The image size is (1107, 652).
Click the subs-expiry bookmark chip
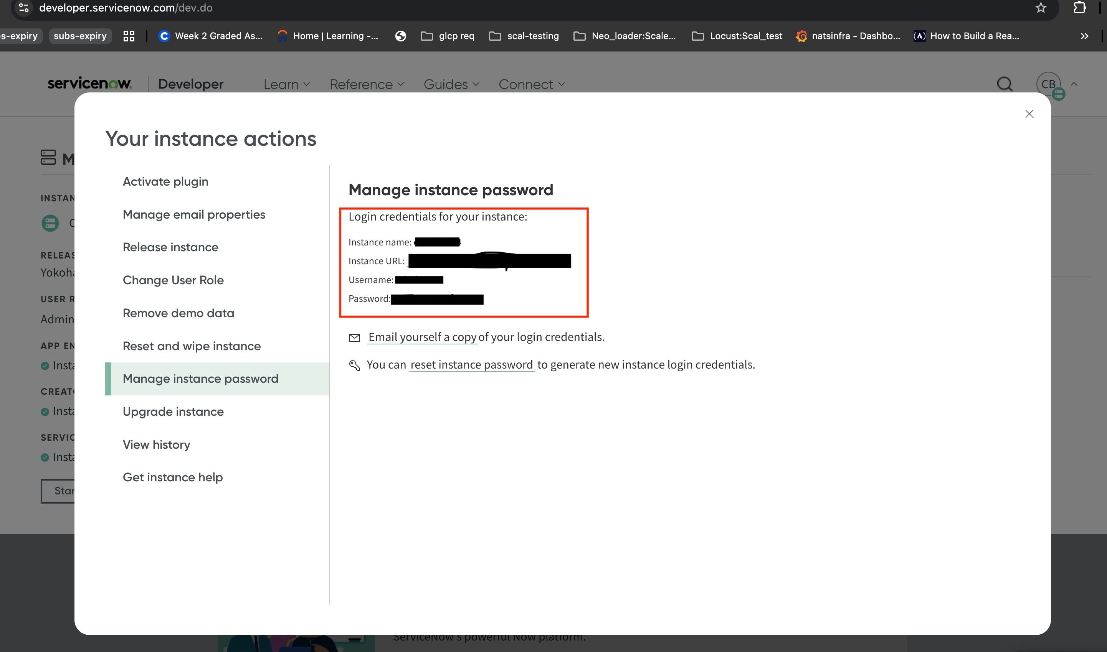click(80, 36)
